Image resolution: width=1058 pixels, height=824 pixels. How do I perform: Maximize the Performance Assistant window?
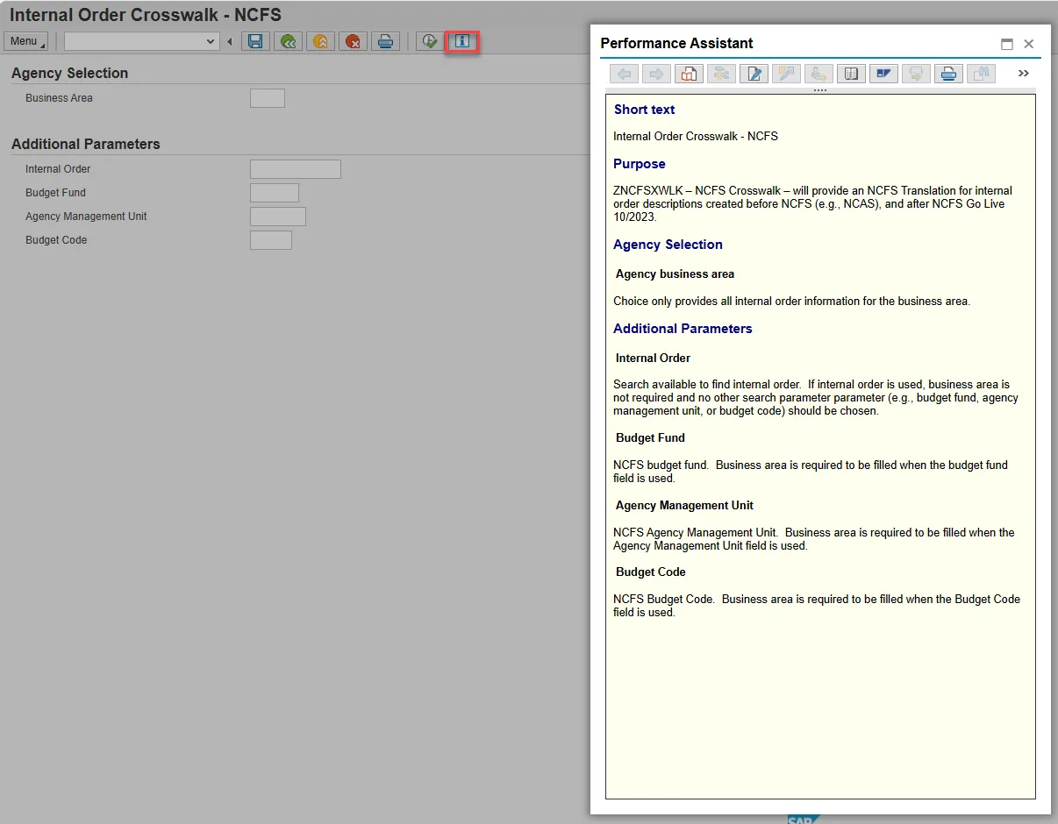[x=1007, y=44]
